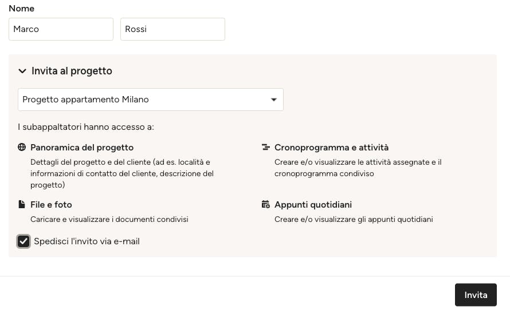This screenshot has height=310, width=510.
Task: Click the Gantt icon beside Cronoprogramma e attività
Action: 266,147
